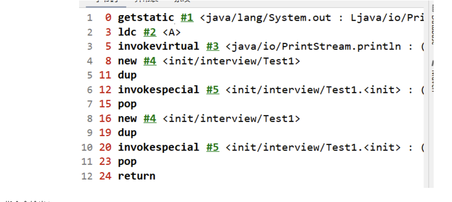
Task: Click the <A> string constant text
Action: [x=172, y=32]
